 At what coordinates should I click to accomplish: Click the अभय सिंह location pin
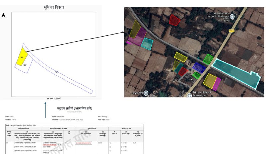pos(146,93)
